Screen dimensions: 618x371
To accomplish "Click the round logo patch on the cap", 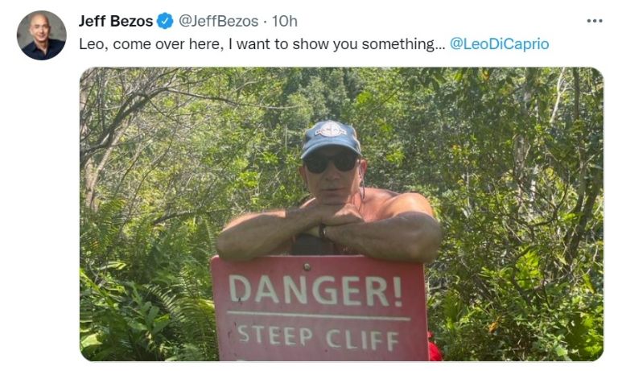I will point(330,130).
